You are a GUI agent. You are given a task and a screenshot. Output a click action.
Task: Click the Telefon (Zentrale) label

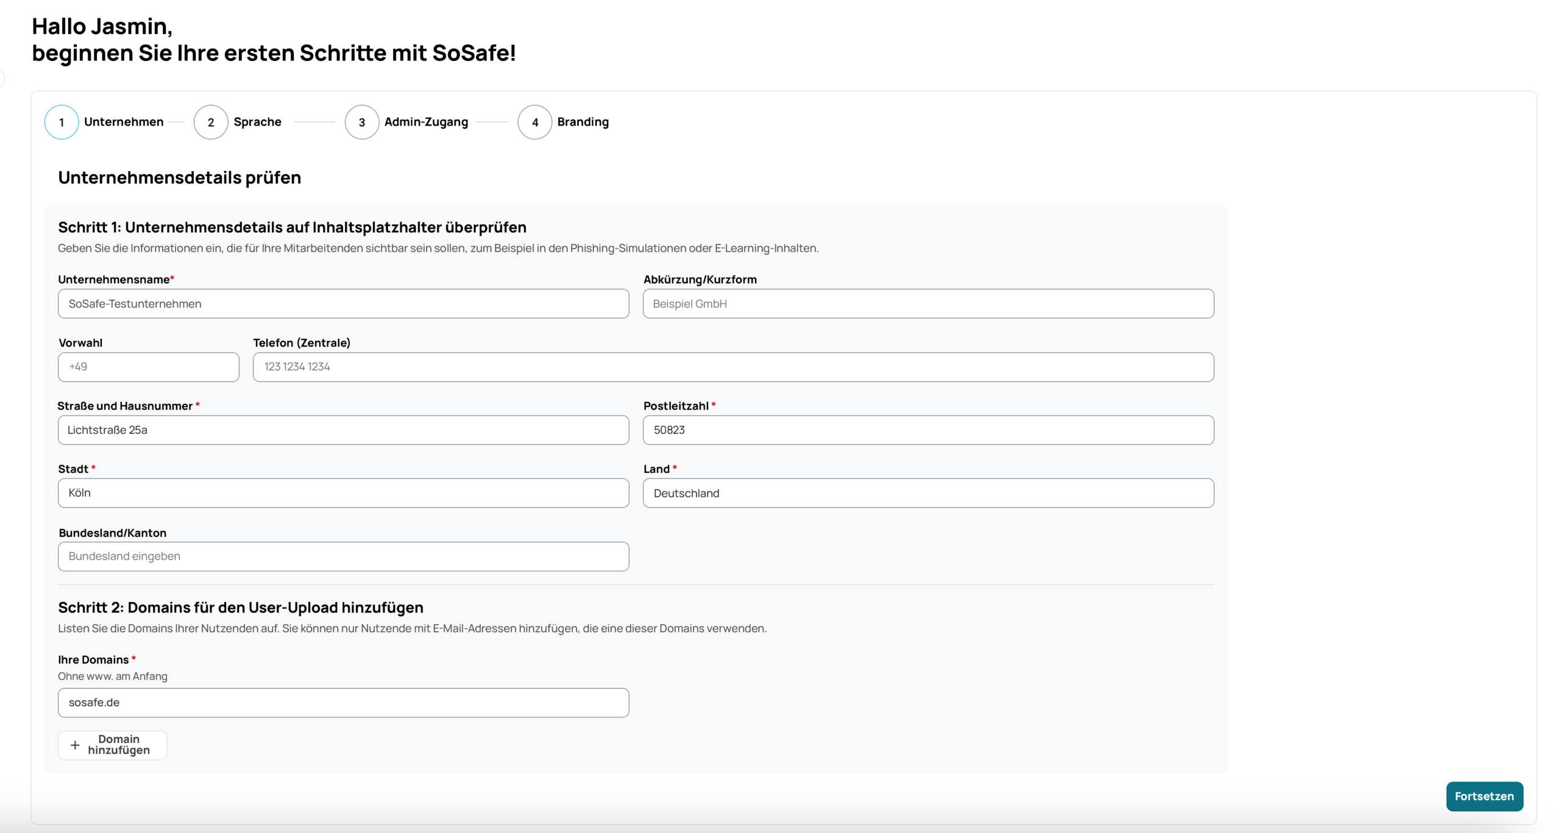[302, 343]
